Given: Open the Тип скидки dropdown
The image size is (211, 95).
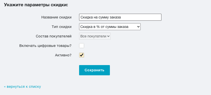Looking at the screenshot, I should 110,27.
